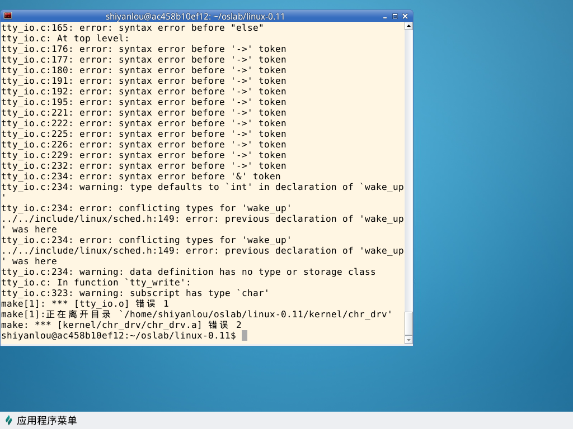Click the "正在离开目录" make line
The width and height of the screenshot is (573, 429).
pos(196,314)
